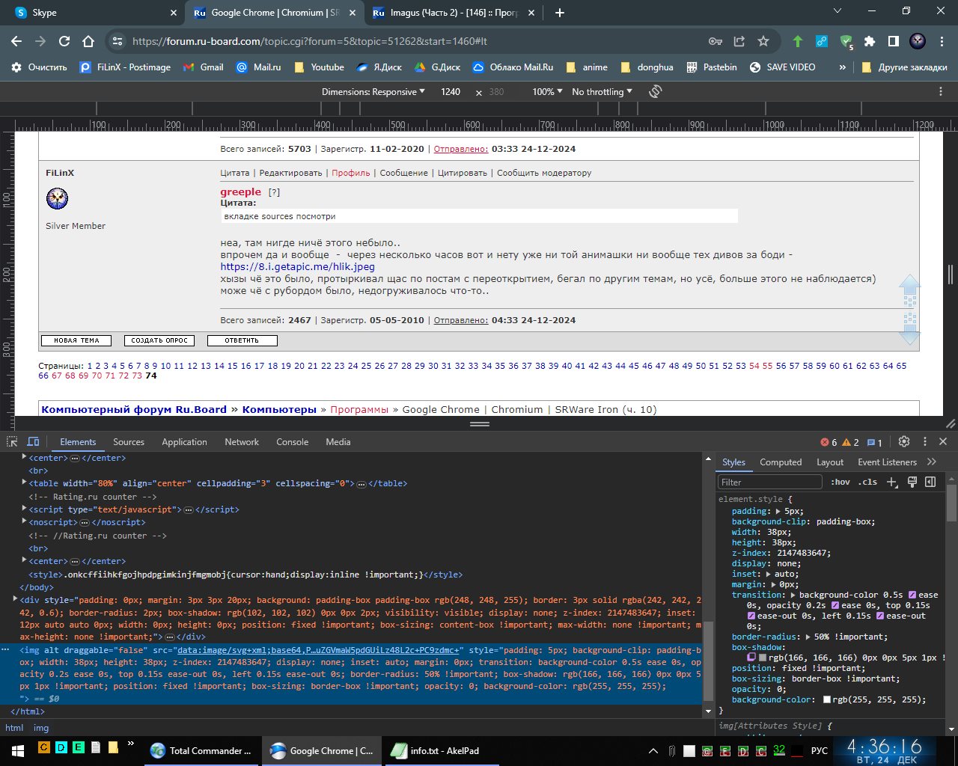Click the paintbrush rendering emulations icon
This screenshot has width=958, height=766.
click(x=912, y=482)
